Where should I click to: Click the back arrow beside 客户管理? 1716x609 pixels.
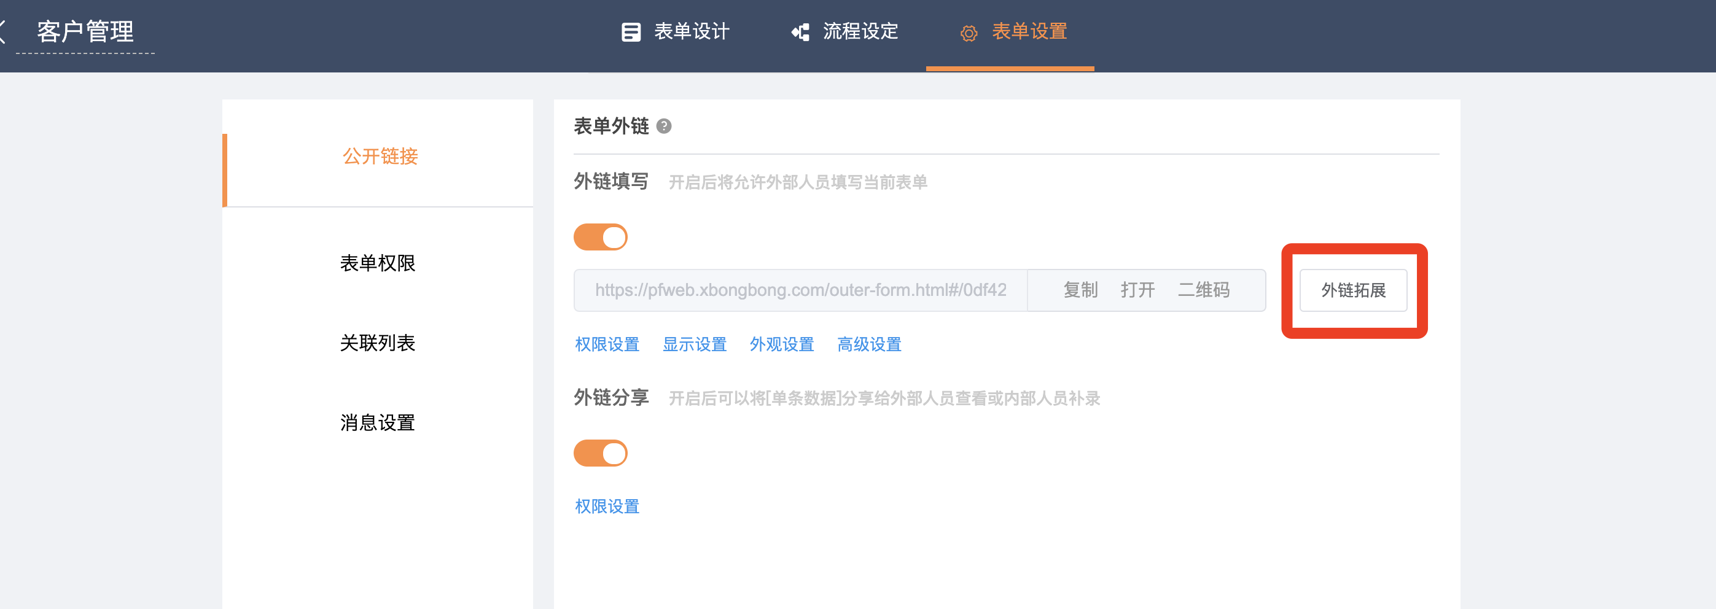(x=2, y=31)
